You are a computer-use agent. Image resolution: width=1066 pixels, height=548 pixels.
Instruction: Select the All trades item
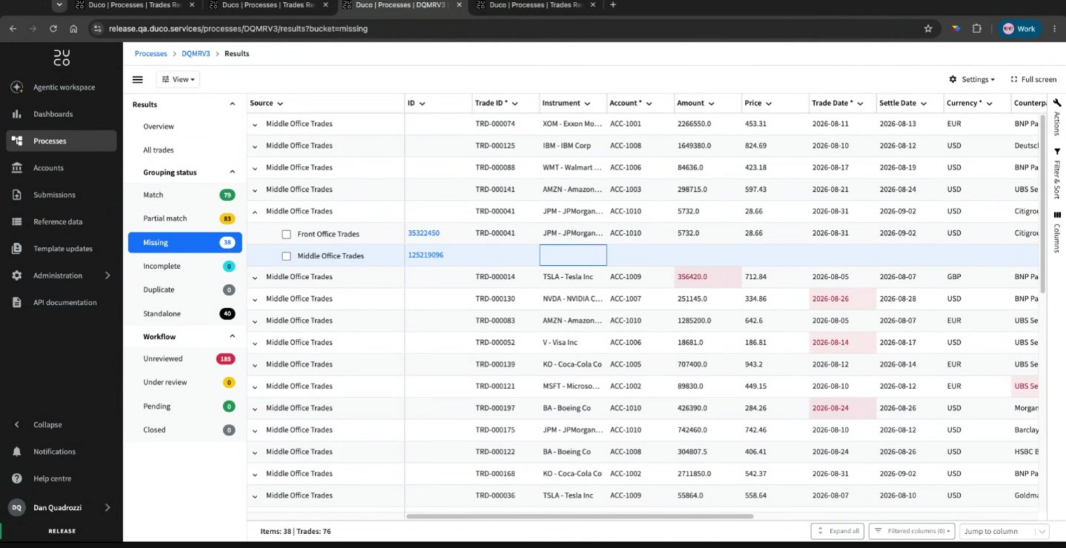coord(159,150)
